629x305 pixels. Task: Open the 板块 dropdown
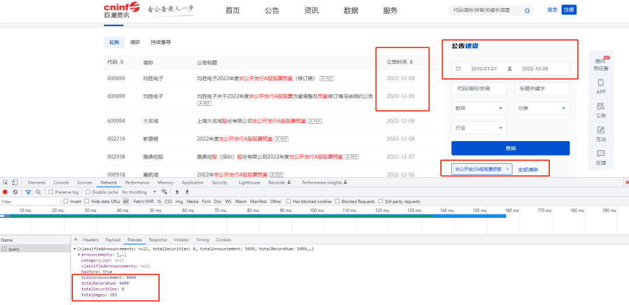[479, 108]
